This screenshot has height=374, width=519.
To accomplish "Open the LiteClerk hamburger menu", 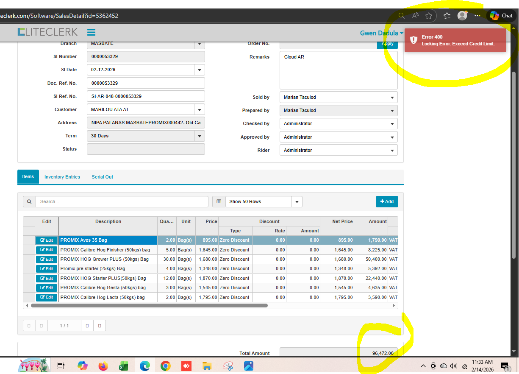I will click(91, 32).
